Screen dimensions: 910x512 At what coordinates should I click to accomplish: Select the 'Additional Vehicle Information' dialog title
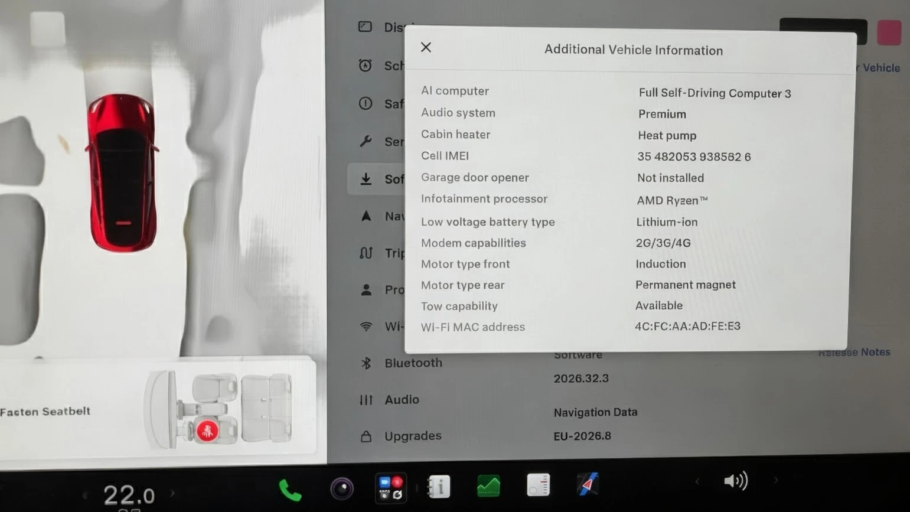pos(634,50)
